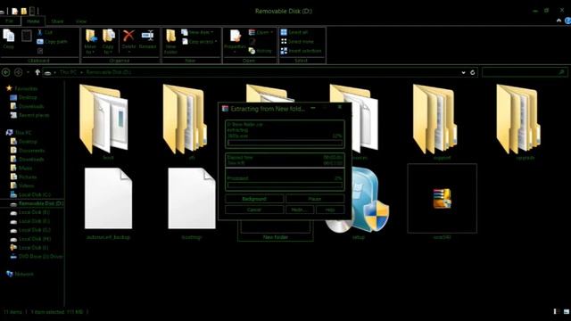The image size is (571, 321).
Task: Click the Copy to folder icon
Action: (108, 37)
